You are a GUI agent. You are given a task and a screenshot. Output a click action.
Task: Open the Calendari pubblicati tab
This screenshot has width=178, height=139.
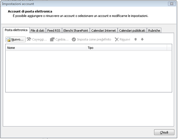132,30
